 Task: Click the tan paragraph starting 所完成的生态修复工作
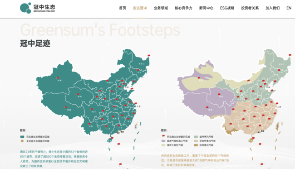pyautogui.click(x=195, y=160)
